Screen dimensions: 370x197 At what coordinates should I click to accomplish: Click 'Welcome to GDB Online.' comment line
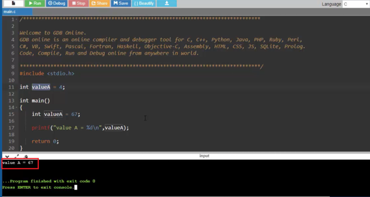click(53, 33)
